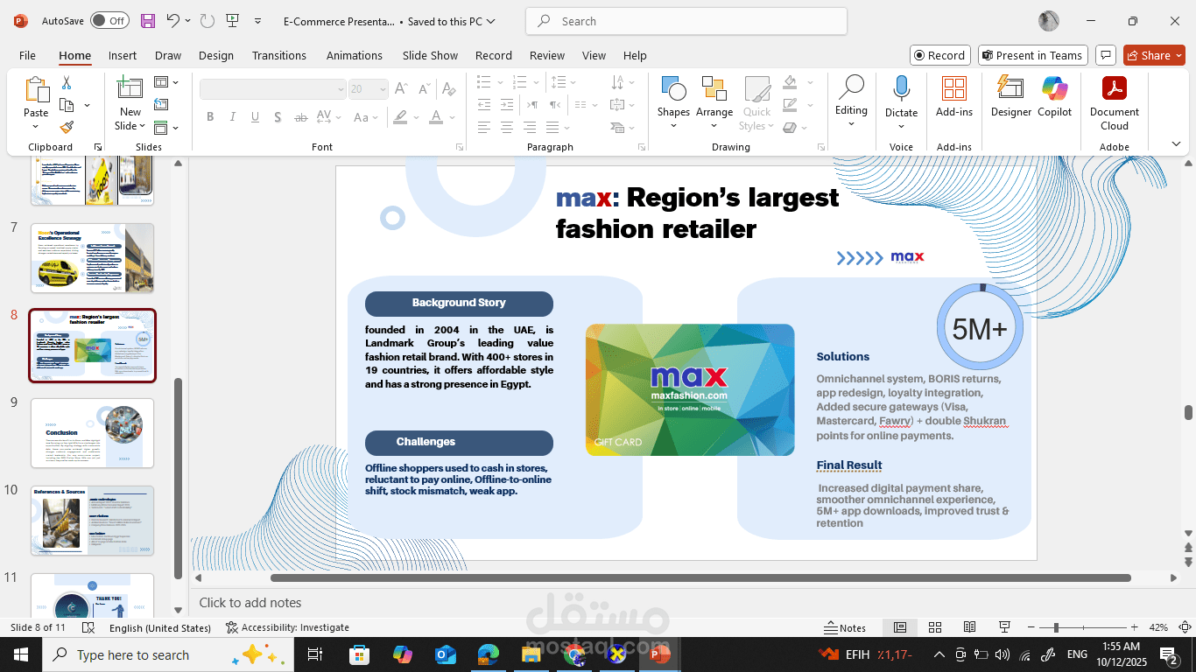Switch to the Design tab
Viewport: 1196px width, 672px height.
coord(216,55)
